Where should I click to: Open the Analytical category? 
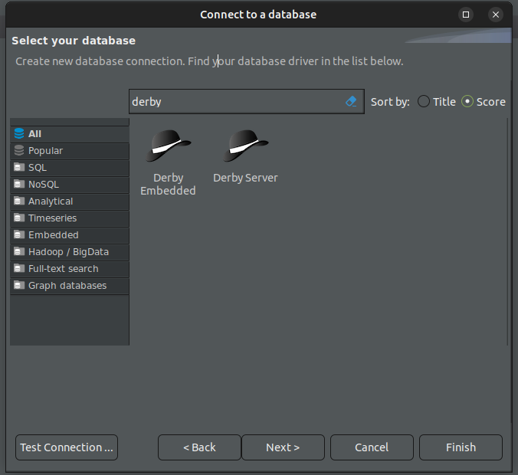pyautogui.click(x=51, y=201)
